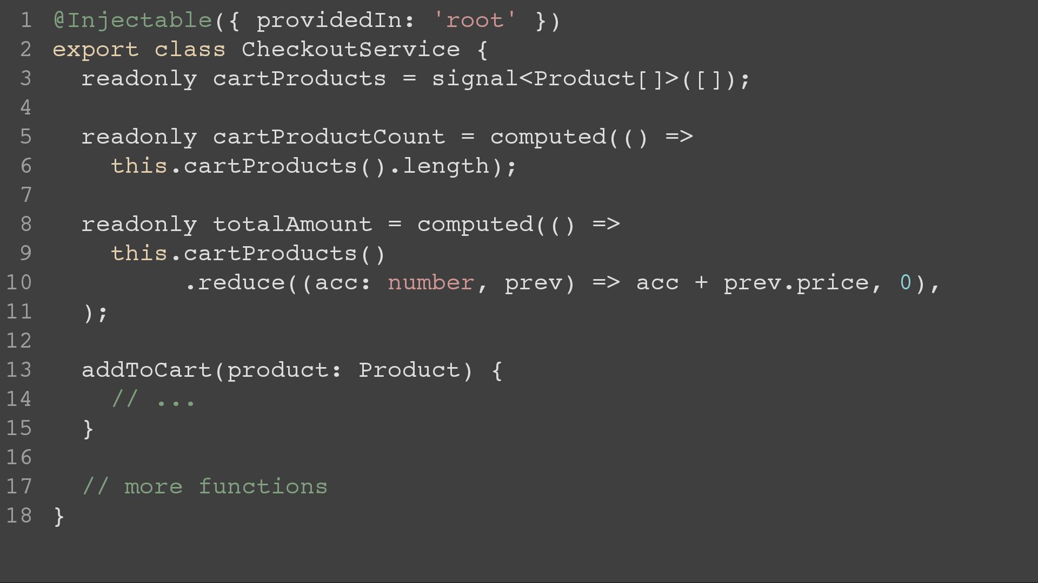Select the cartProducts signal declaration name
1038x583 pixels.
[300, 79]
